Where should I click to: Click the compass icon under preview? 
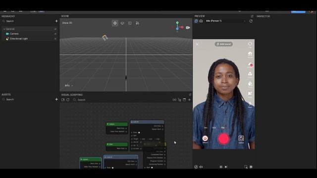coord(196,167)
